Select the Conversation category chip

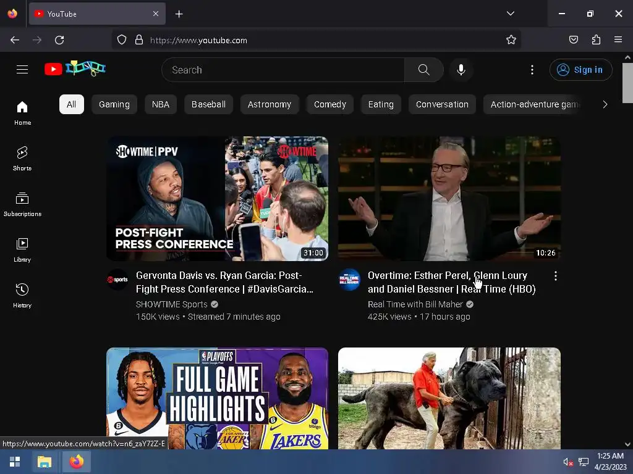(x=442, y=104)
